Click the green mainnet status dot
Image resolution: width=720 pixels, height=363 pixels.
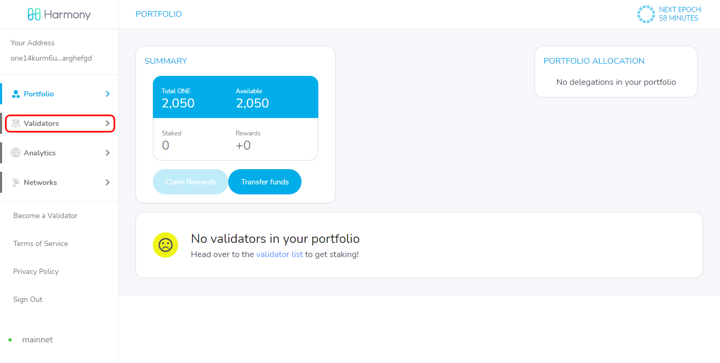tap(10, 340)
